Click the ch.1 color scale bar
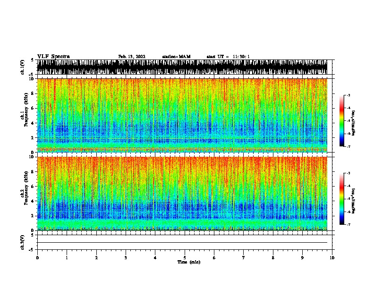374x289 pixels. [x=342, y=121]
